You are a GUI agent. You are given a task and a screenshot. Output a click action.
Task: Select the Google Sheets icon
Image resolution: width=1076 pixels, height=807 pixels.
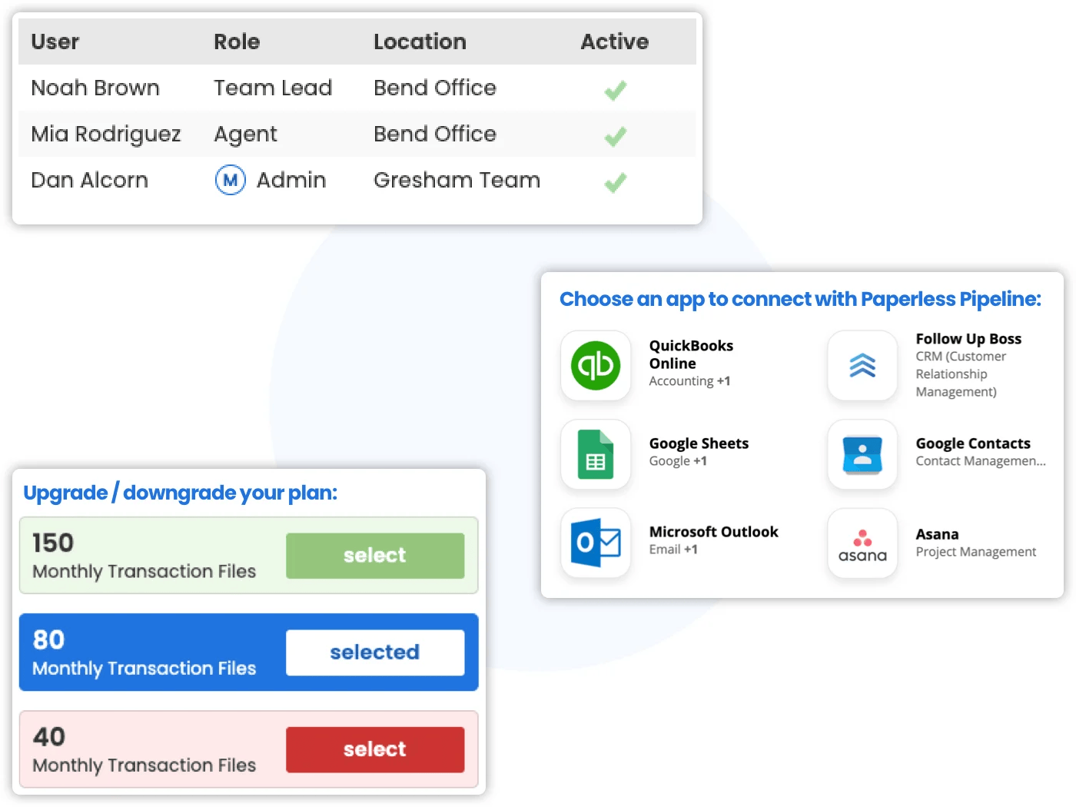(x=596, y=454)
